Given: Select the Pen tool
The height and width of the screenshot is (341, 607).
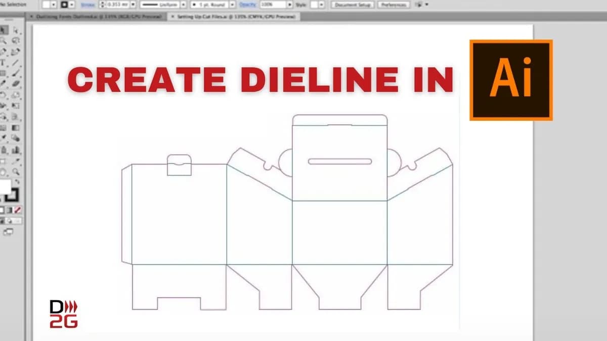Looking at the screenshot, I should click(4, 52).
